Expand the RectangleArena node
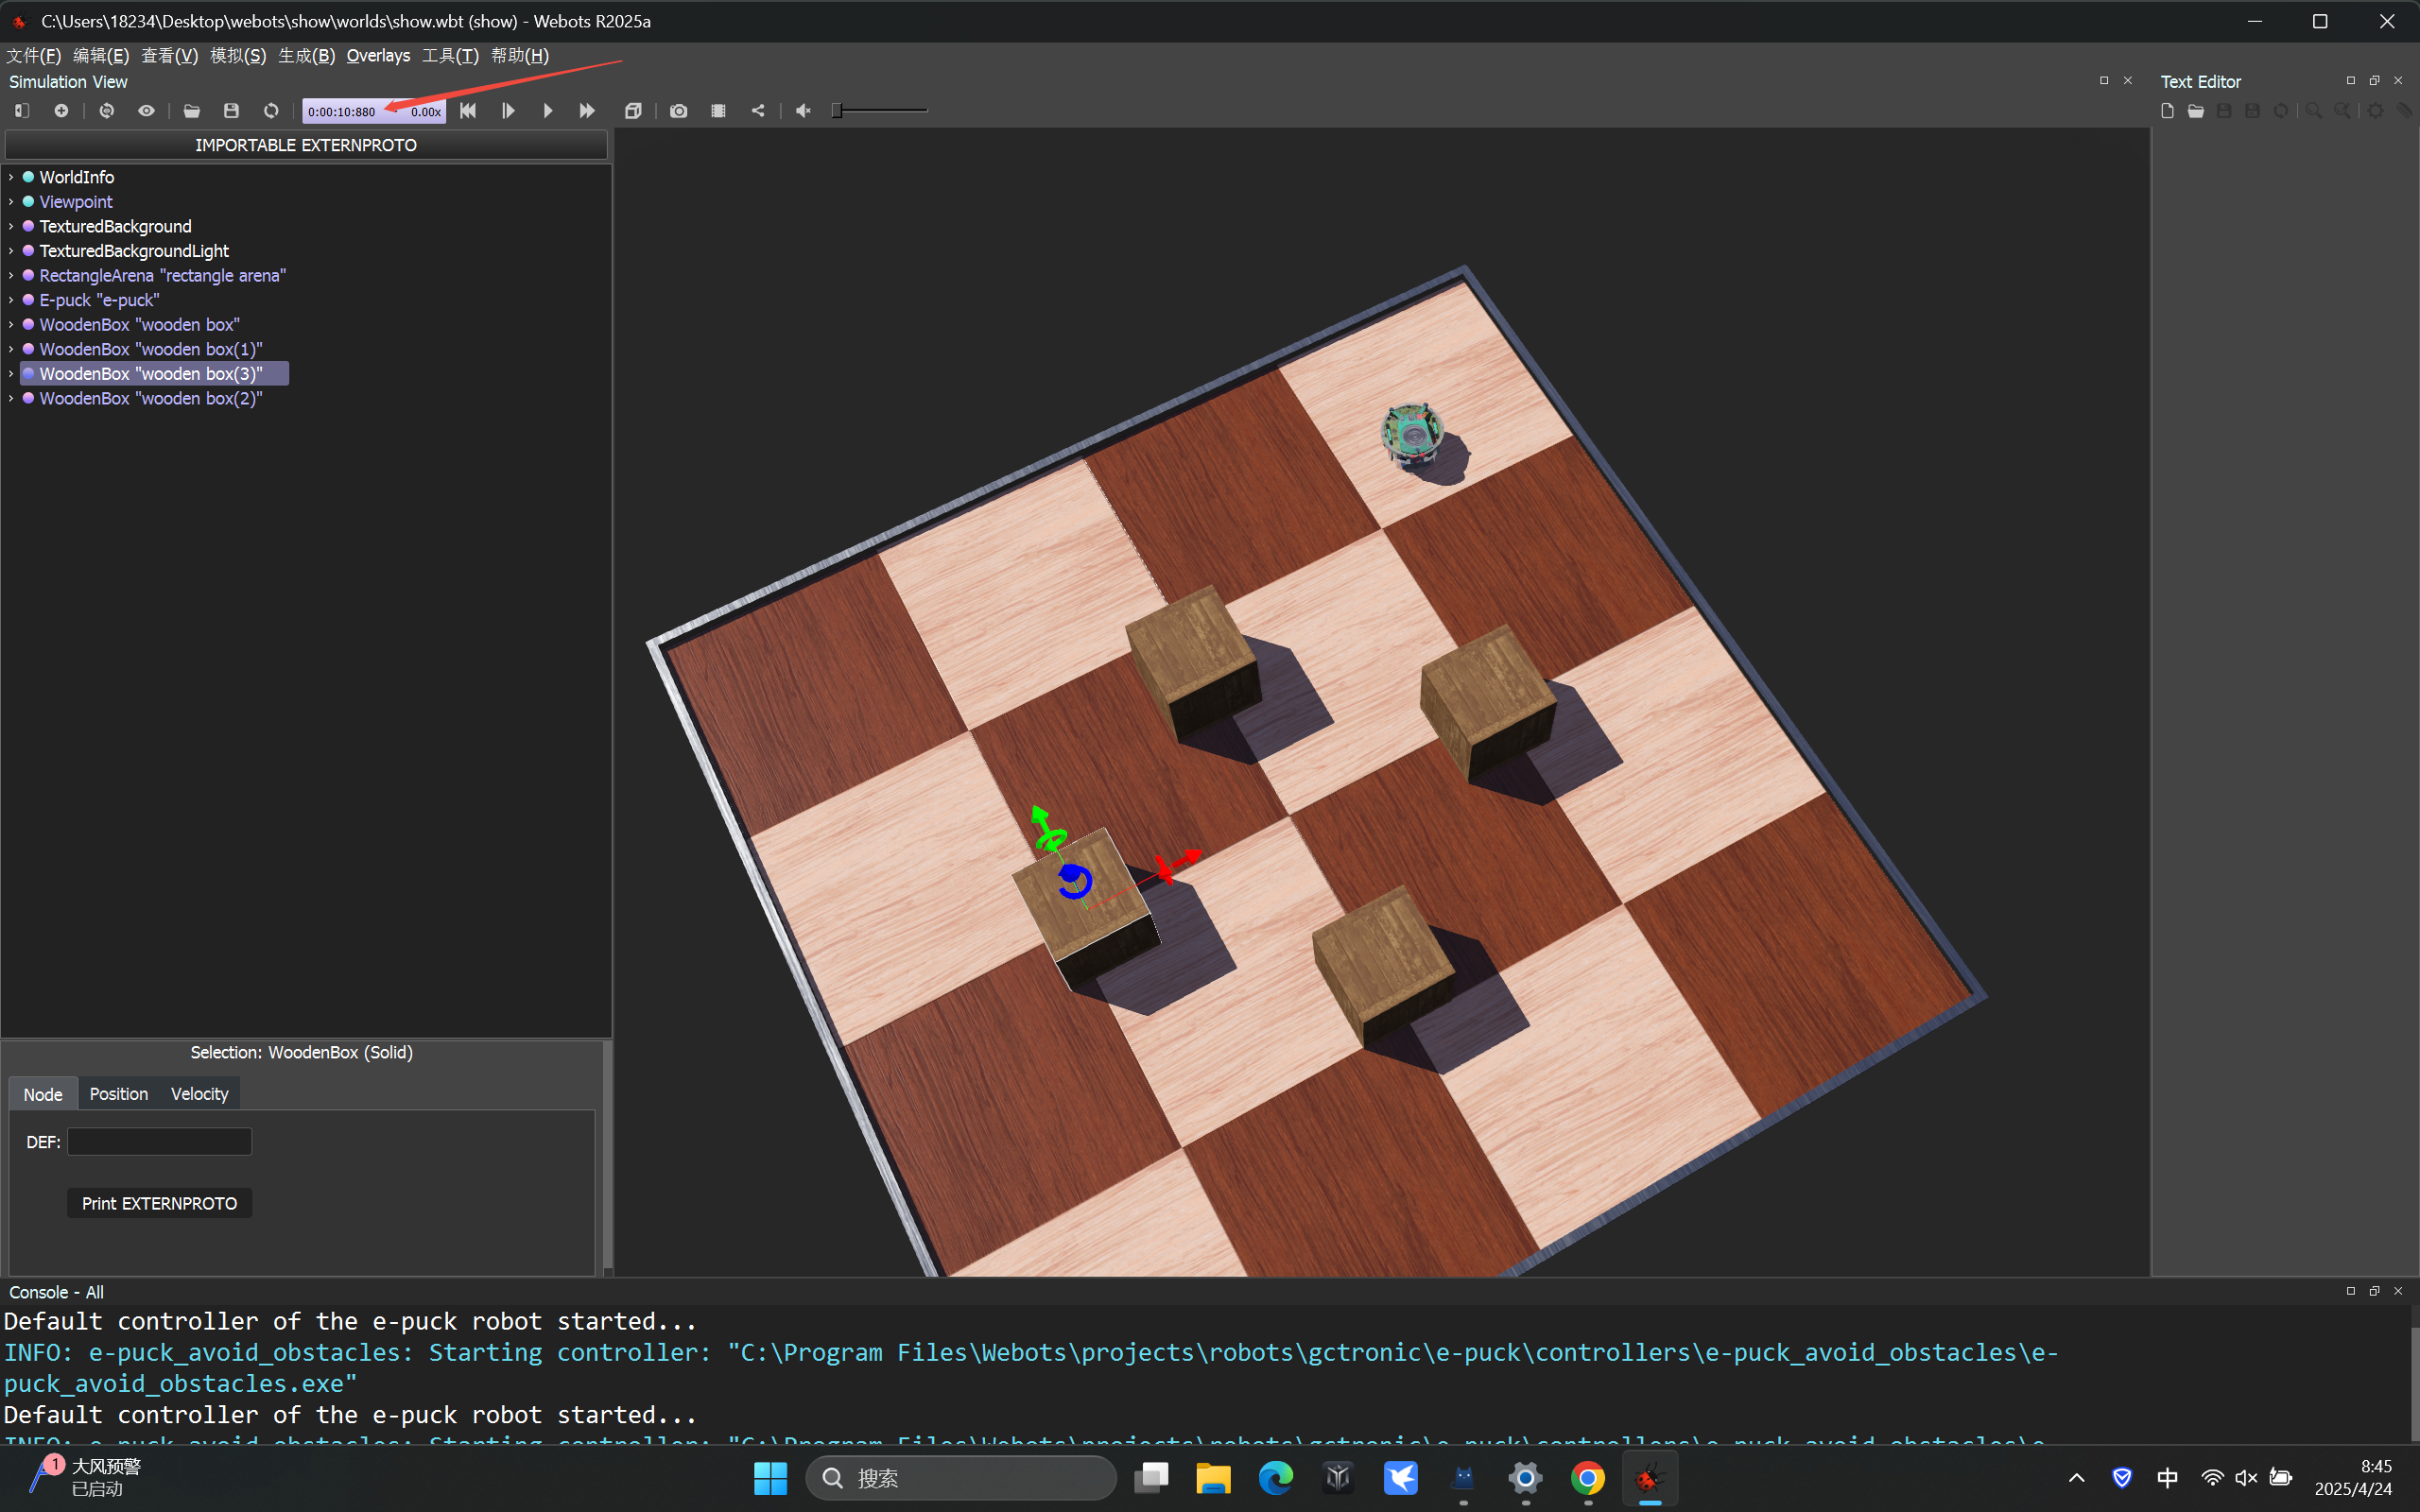The height and width of the screenshot is (1512, 2420). tap(11, 275)
